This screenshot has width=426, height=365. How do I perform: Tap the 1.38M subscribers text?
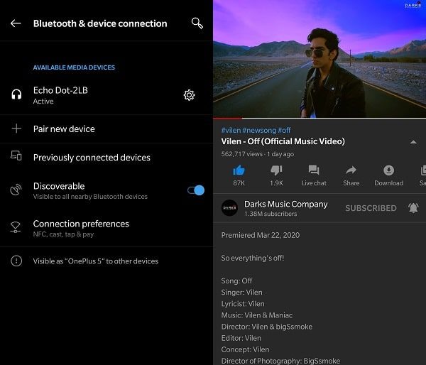(271, 214)
